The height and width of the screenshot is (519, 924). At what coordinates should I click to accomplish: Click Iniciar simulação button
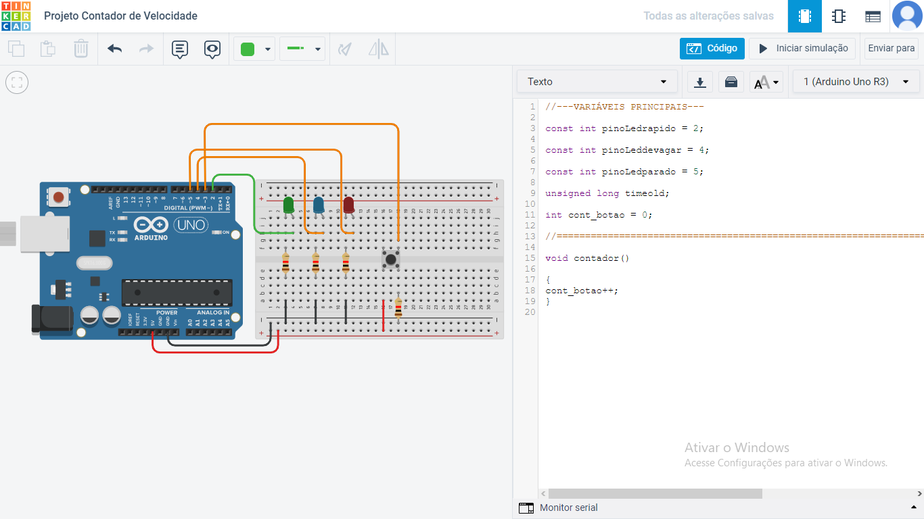click(802, 49)
